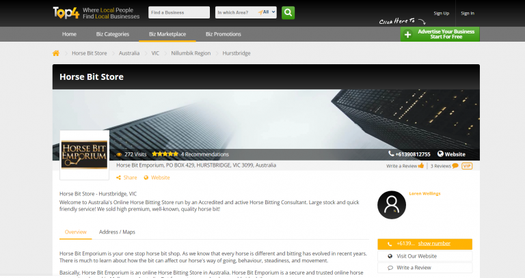Open the Share link with share icon
The image size is (525, 278).
tap(126, 178)
